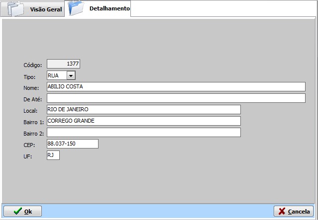The height and width of the screenshot is (220, 318).
Task: Click the red X icon
Action: point(281,211)
